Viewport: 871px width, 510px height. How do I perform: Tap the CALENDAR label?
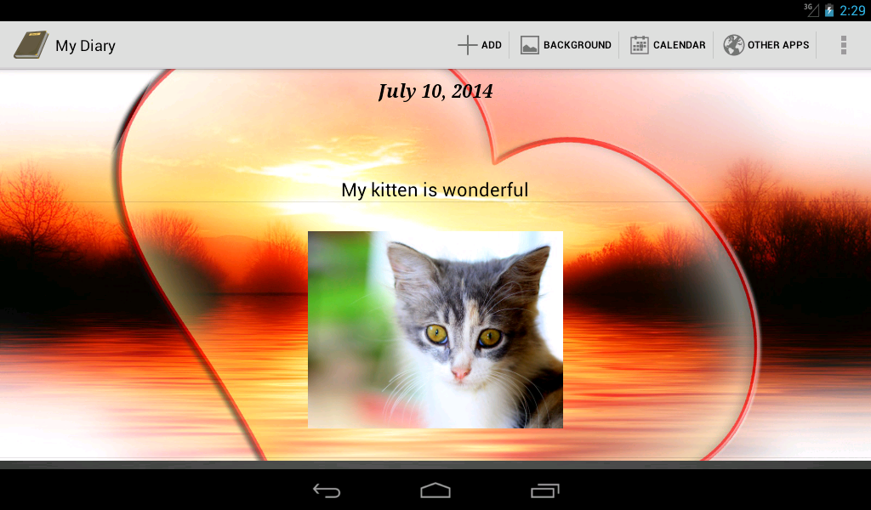point(679,45)
